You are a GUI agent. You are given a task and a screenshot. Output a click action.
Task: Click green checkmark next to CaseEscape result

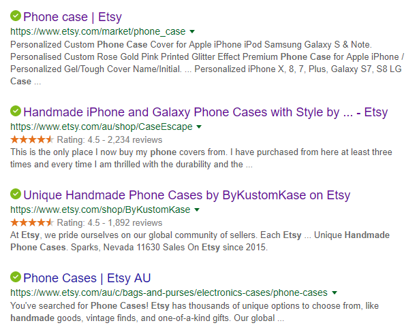coord(16,112)
